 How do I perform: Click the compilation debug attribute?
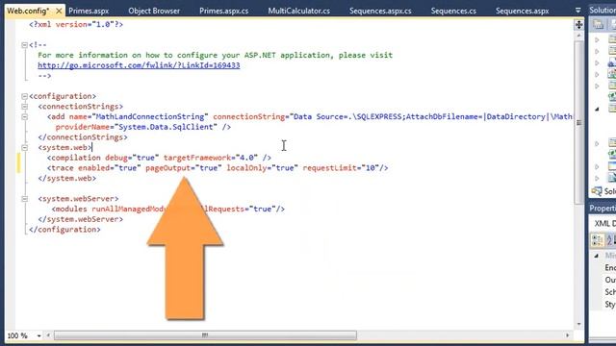click(x=132, y=158)
